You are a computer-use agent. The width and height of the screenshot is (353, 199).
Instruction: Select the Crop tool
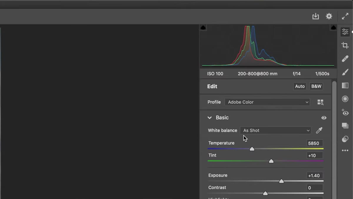345,45
